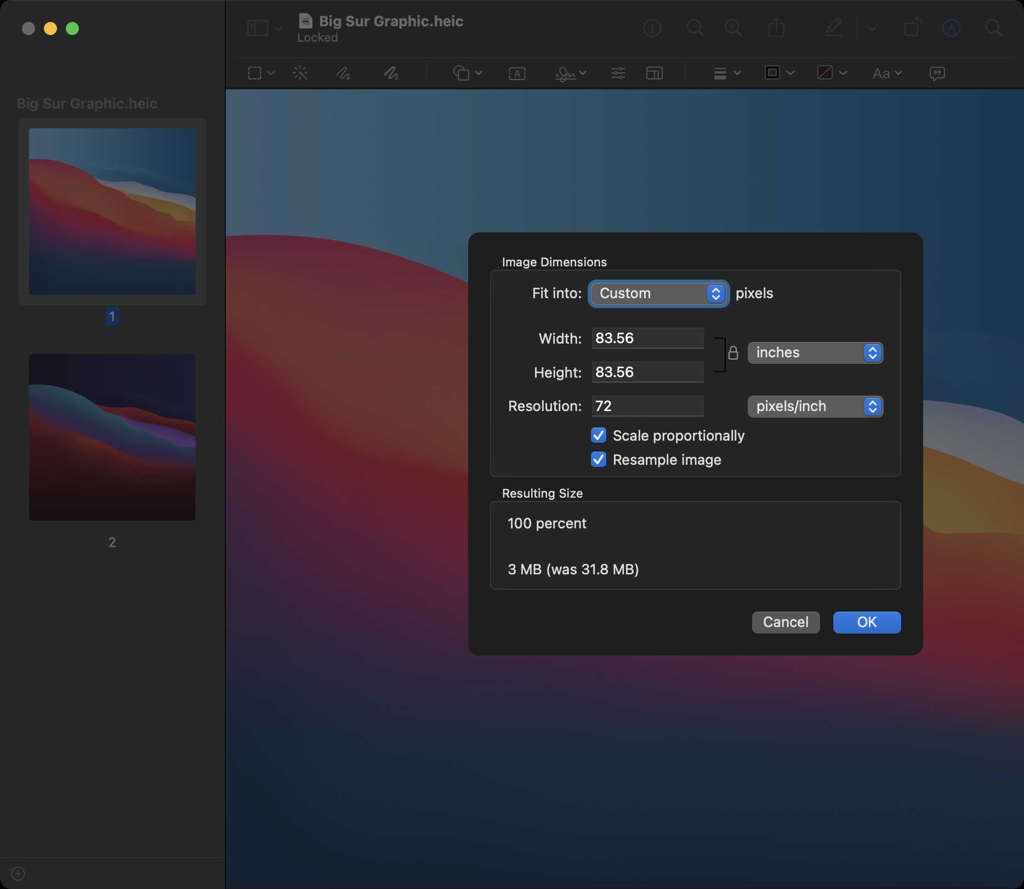Open Adjust Size tool

[x=655, y=73]
